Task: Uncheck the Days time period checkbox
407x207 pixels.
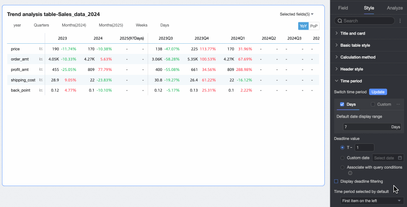Action: pyautogui.click(x=342, y=104)
